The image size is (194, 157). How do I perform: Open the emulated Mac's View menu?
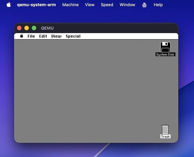[56, 36]
